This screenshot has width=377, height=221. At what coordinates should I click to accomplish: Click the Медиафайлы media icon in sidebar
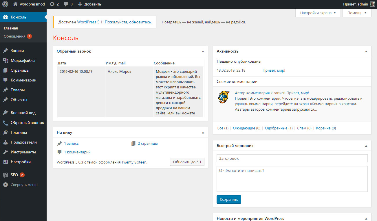click(6, 60)
